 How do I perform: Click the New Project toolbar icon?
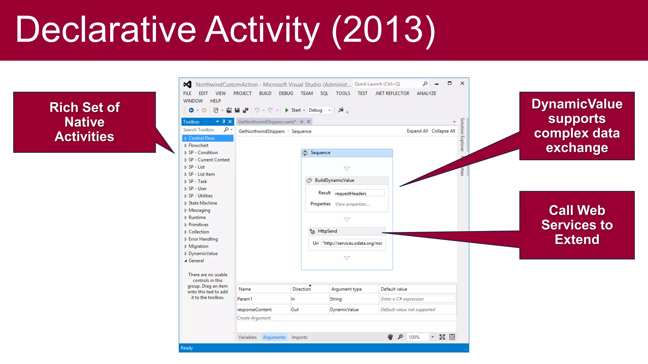pyautogui.click(x=216, y=110)
